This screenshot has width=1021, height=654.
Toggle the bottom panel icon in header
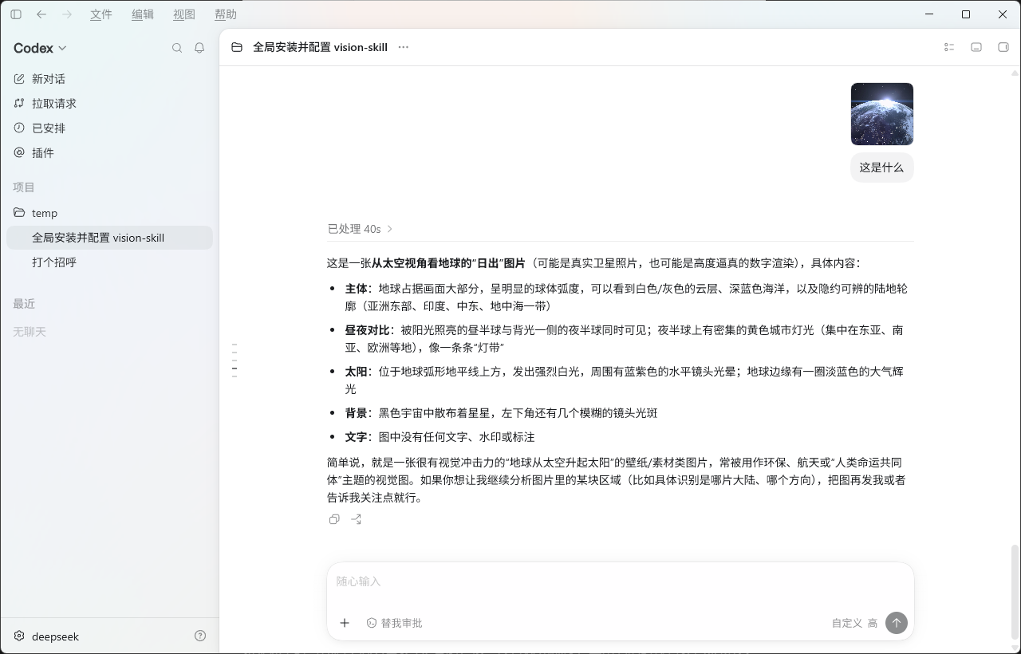976,47
